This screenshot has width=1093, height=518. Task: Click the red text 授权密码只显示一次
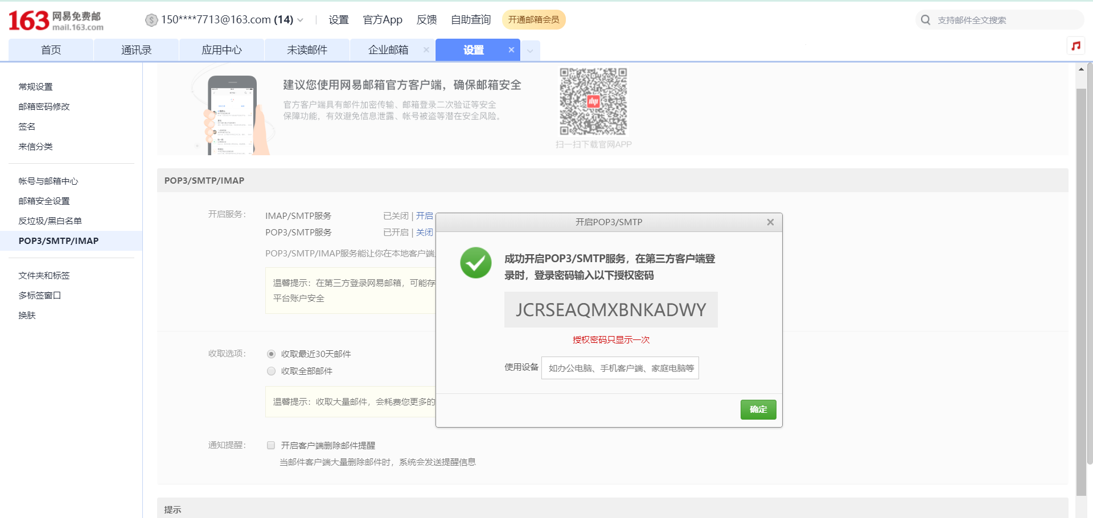coord(611,340)
